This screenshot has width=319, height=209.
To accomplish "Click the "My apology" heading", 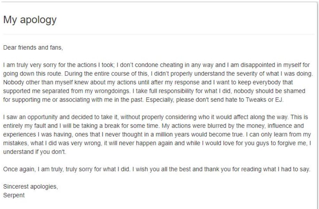I will pyautogui.click(x=30, y=20).
